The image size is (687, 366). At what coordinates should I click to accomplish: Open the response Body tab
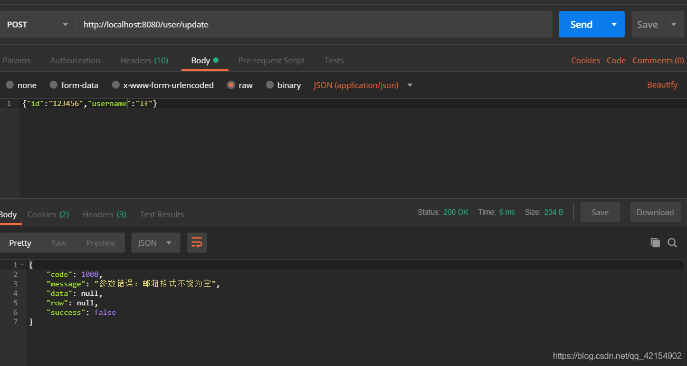(8, 214)
